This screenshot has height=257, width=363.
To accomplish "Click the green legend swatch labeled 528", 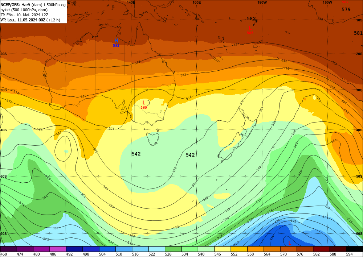I will 173,249.
